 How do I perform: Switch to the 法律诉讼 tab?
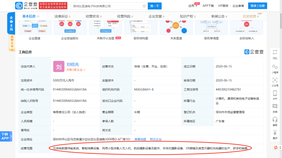61,16
